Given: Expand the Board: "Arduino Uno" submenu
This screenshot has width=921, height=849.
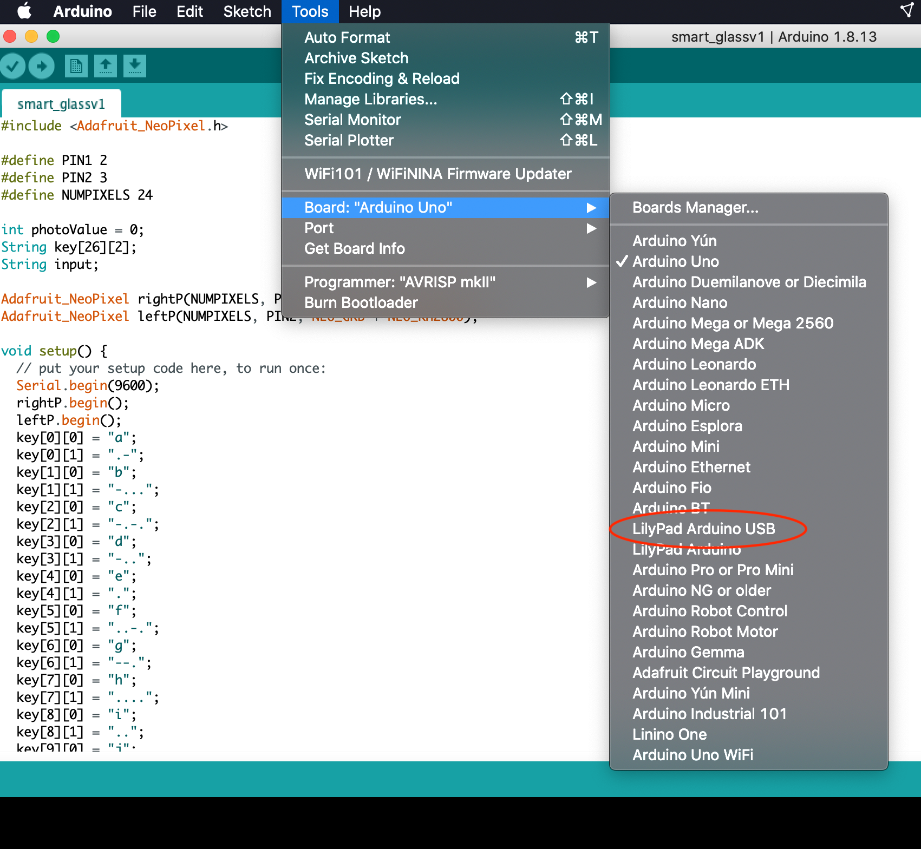Looking at the screenshot, I should 446,207.
